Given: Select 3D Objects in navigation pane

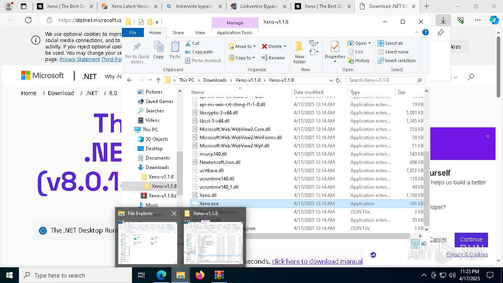Looking at the screenshot, I should 156,139.
